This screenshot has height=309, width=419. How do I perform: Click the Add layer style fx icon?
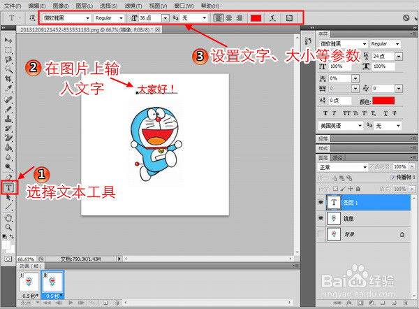(x=348, y=303)
